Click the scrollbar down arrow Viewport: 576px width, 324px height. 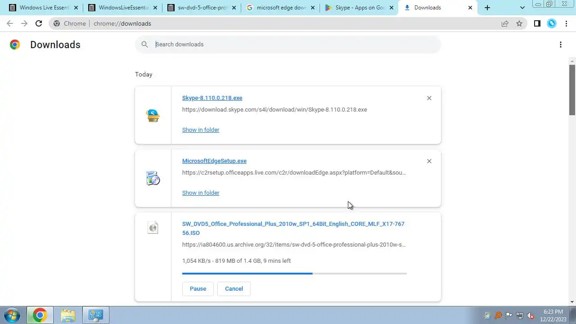pyautogui.click(x=572, y=302)
